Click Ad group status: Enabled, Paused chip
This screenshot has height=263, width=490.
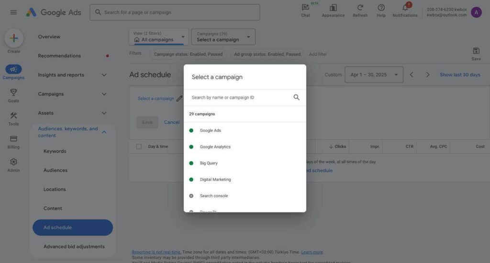point(267,54)
